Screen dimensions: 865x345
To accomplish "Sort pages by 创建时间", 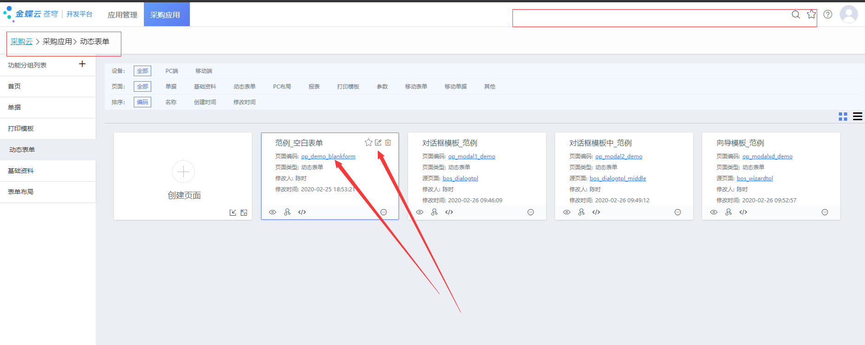I will [205, 102].
